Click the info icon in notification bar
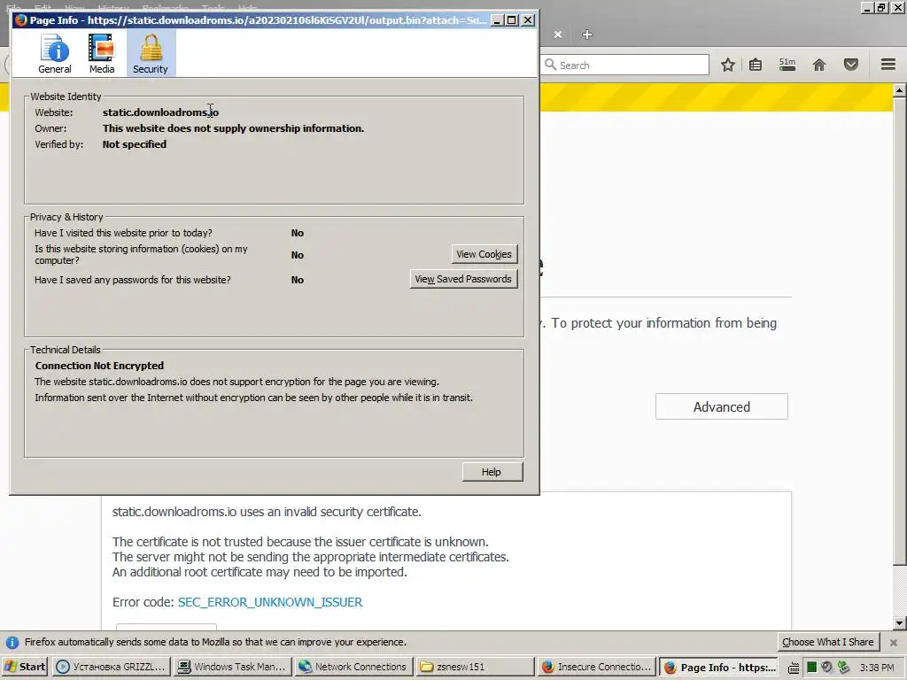Screen dimensions: 907x680 pyautogui.click(x=12, y=643)
